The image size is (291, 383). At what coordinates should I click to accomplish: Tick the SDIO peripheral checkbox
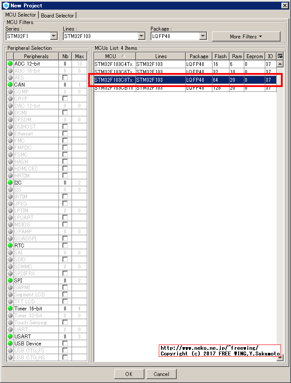(x=65, y=259)
